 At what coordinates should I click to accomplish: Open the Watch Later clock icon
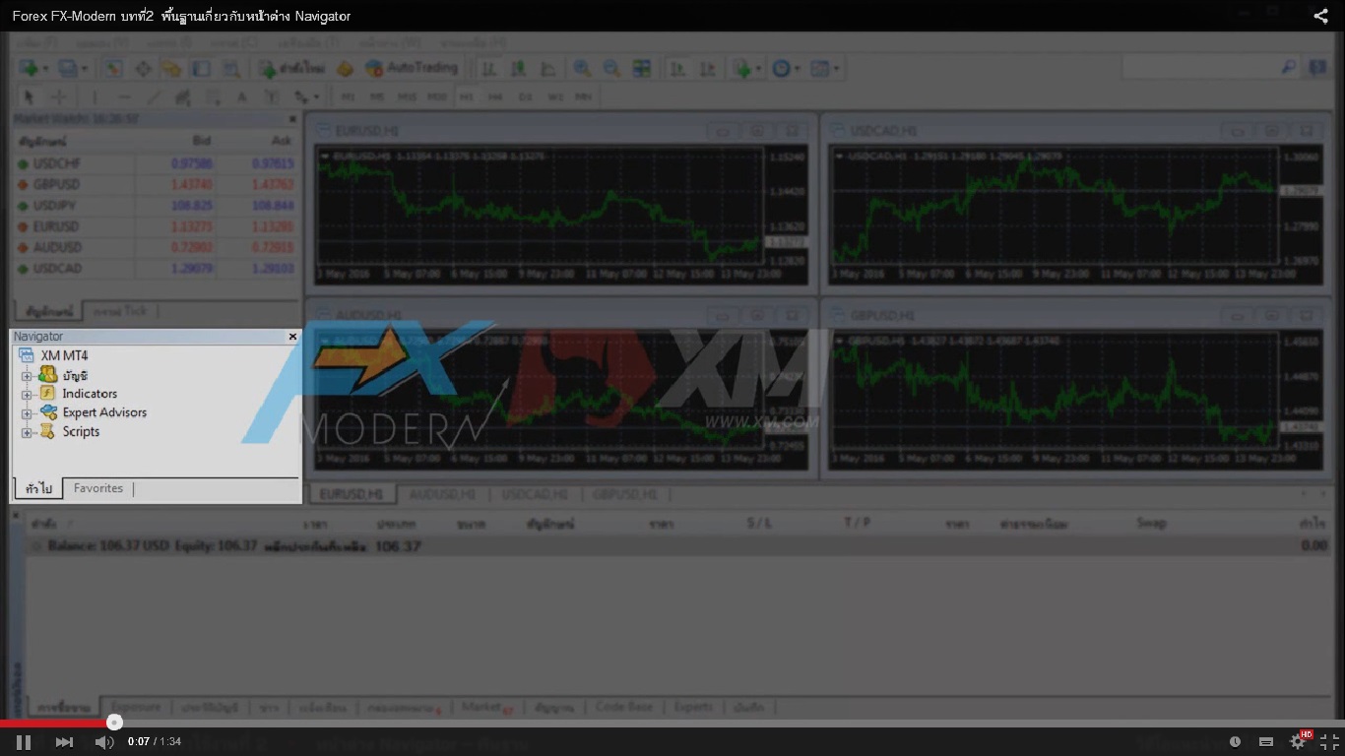point(1235,742)
